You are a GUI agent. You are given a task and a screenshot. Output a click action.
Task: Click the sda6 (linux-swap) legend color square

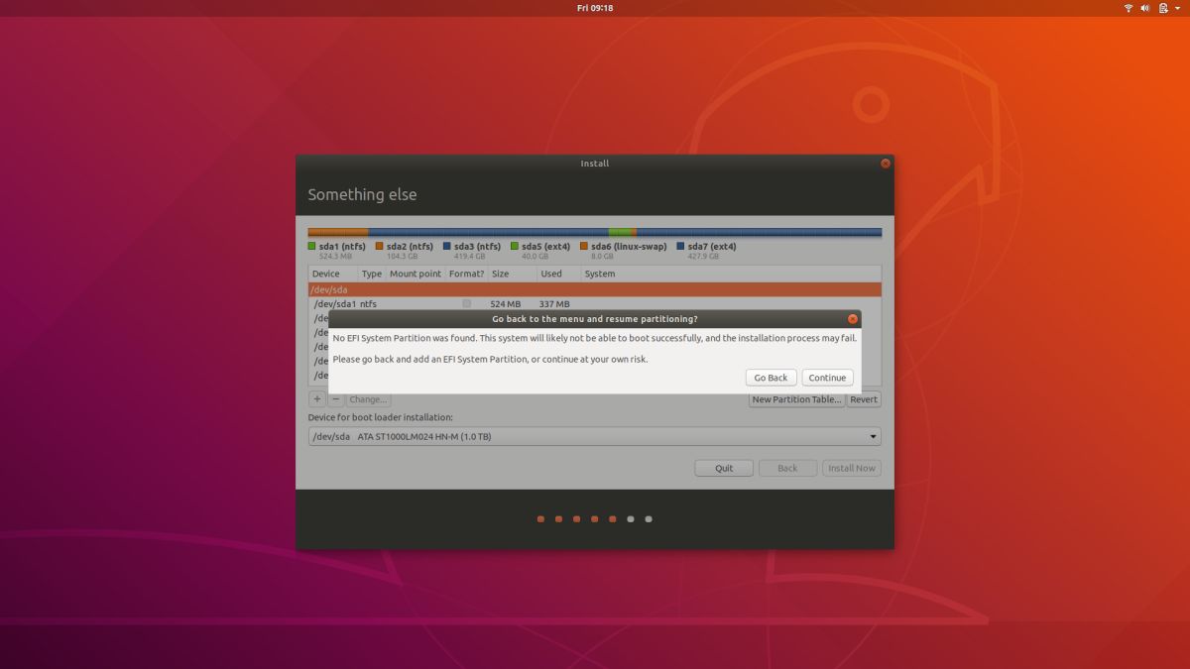pos(584,246)
